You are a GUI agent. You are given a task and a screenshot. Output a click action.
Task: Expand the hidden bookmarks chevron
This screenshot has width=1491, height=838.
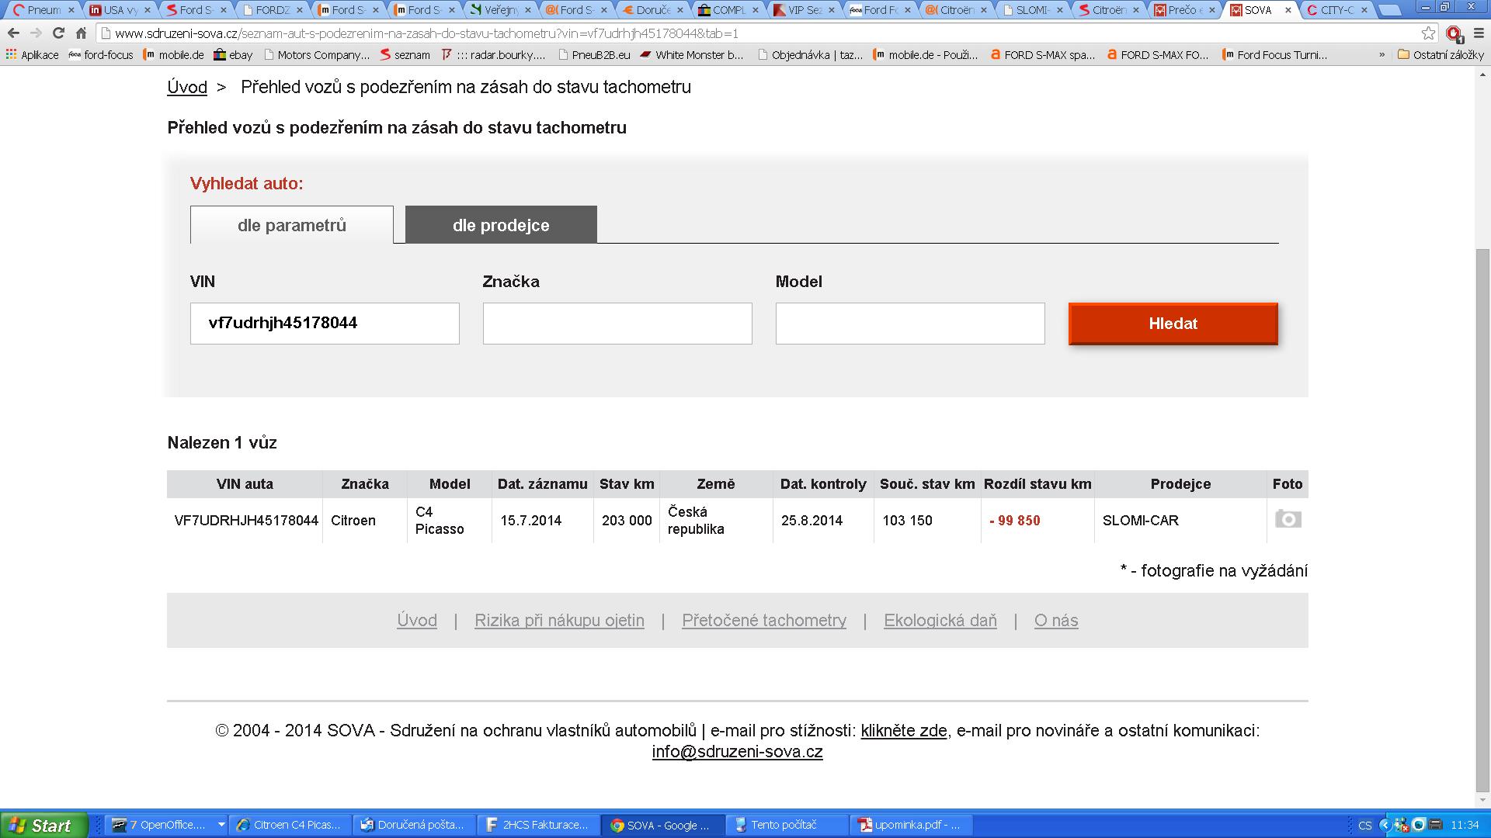[x=1382, y=55]
